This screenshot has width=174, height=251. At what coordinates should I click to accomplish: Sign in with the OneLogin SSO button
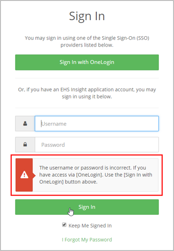(87, 62)
